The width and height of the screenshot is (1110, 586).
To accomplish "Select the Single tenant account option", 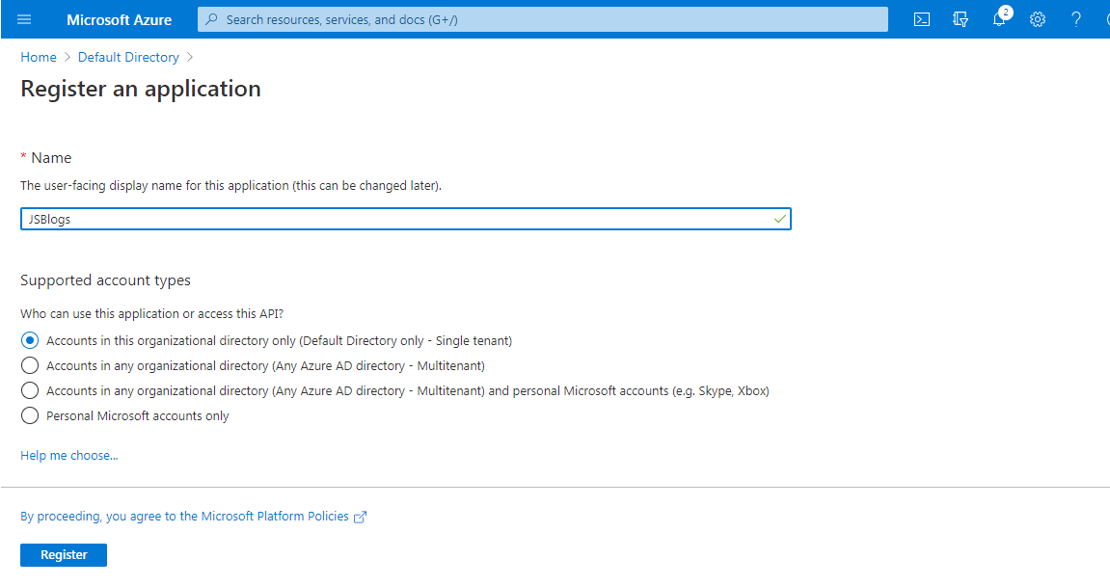I will (30, 340).
